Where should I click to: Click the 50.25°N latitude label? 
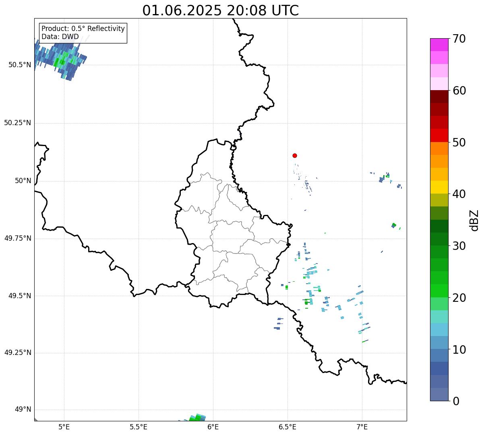tap(17, 123)
